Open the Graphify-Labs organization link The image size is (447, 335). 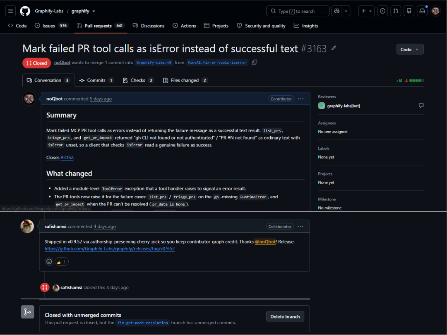[49, 11]
